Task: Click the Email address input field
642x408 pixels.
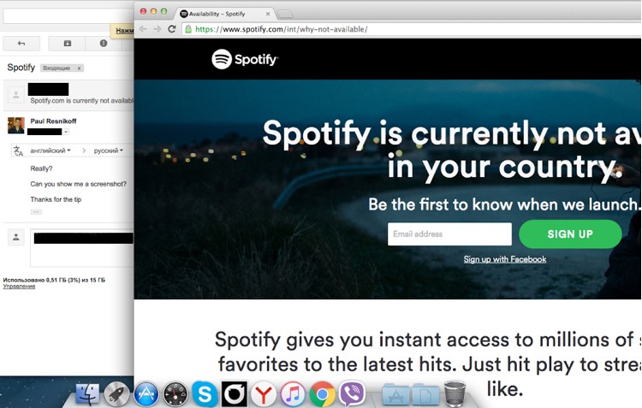Action: [x=449, y=234]
